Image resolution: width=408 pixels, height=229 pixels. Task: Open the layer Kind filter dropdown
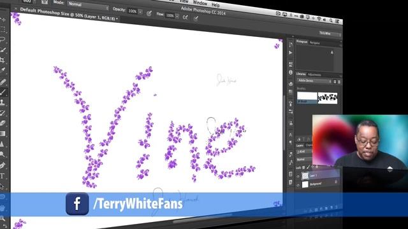[x=304, y=151]
